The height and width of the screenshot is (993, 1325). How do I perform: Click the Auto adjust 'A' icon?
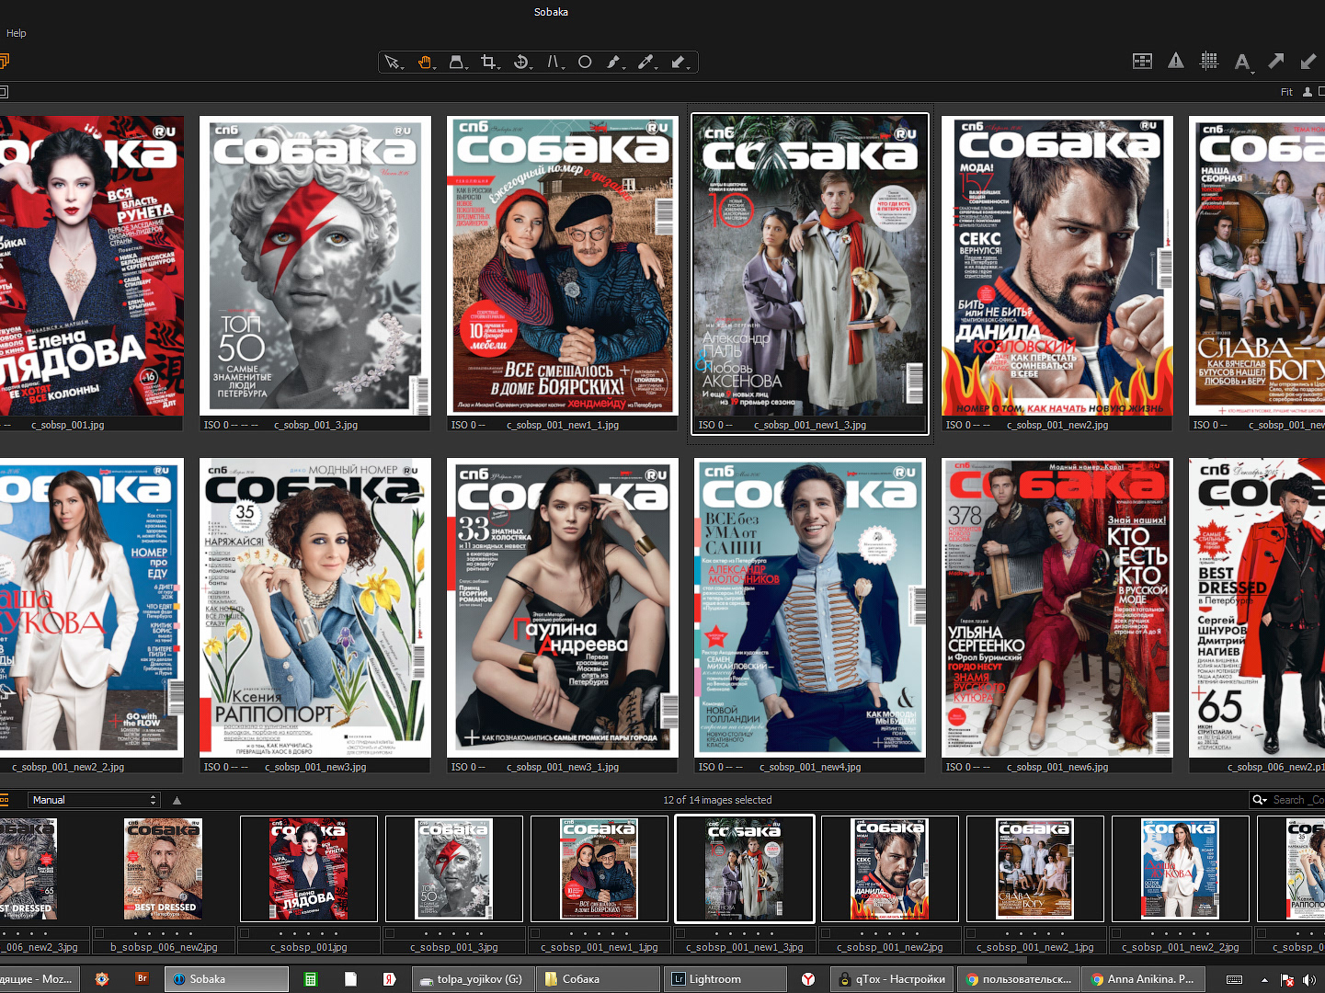[x=1242, y=63]
